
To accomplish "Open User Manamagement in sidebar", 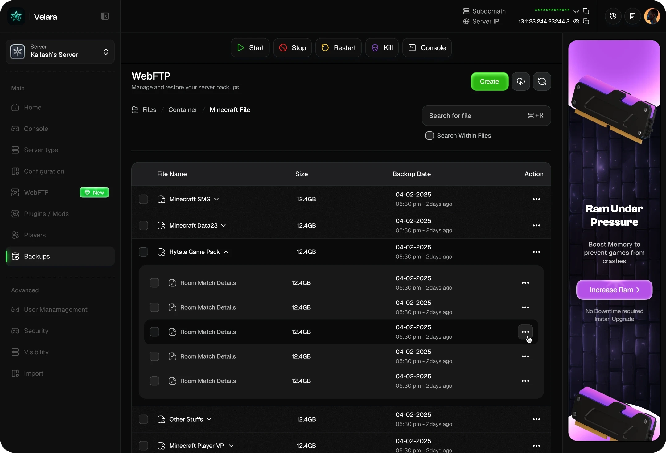I will (60, 310).
